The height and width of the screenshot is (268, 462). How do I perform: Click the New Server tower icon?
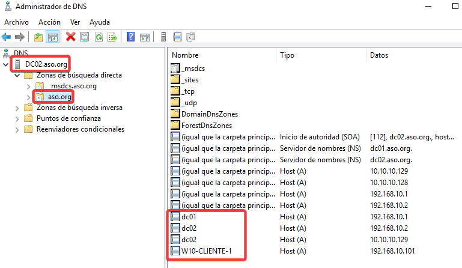(163, 37)
